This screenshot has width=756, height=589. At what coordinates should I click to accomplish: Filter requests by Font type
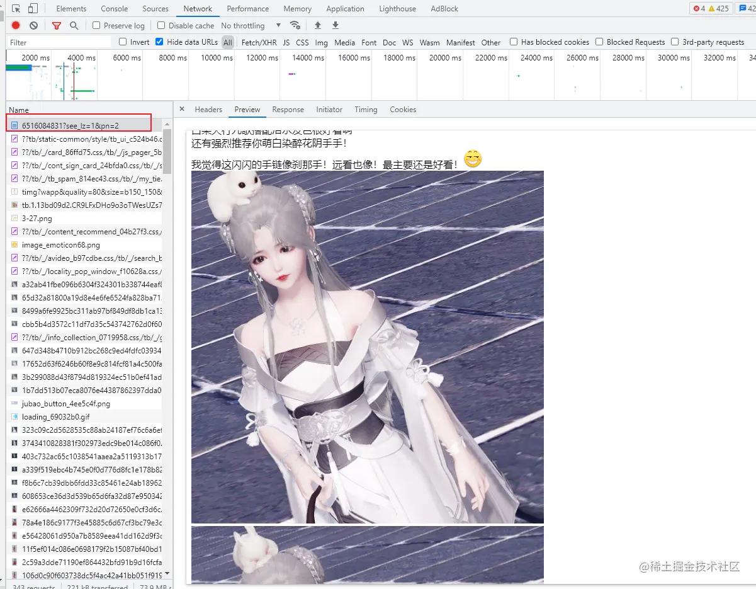(369, 42)
